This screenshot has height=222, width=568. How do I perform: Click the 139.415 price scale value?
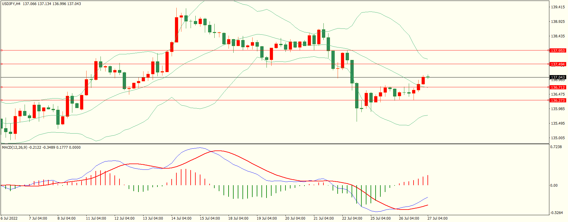coord(558,7)
